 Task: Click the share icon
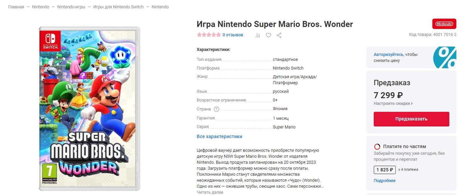click(x=279, y=35)
